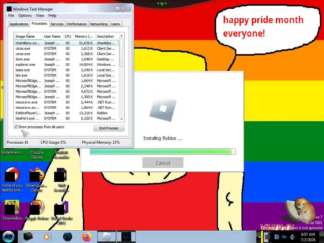Click the process list vertical scrollbar thumb
The image size is (324, 243).
[x=121, y=53]
